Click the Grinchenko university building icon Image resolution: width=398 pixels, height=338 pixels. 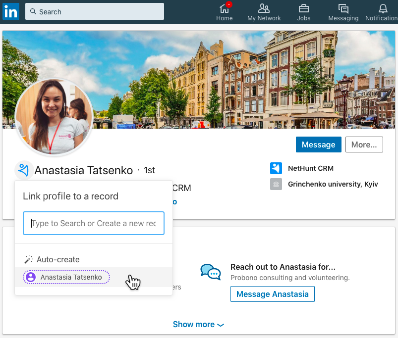[x=276, y=184]
